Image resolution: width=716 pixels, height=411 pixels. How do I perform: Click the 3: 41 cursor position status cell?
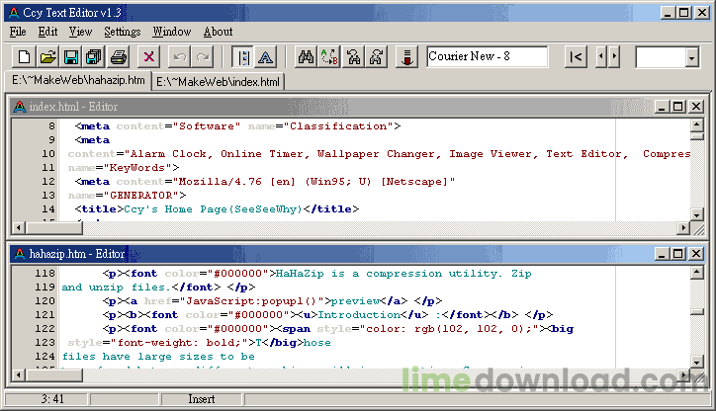pyautogui.click(x=46, y=399)
